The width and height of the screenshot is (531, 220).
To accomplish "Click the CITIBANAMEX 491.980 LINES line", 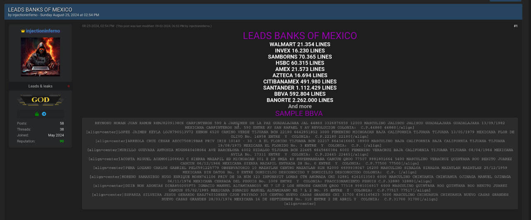I will pyautogui.click(x=300, y=81).
